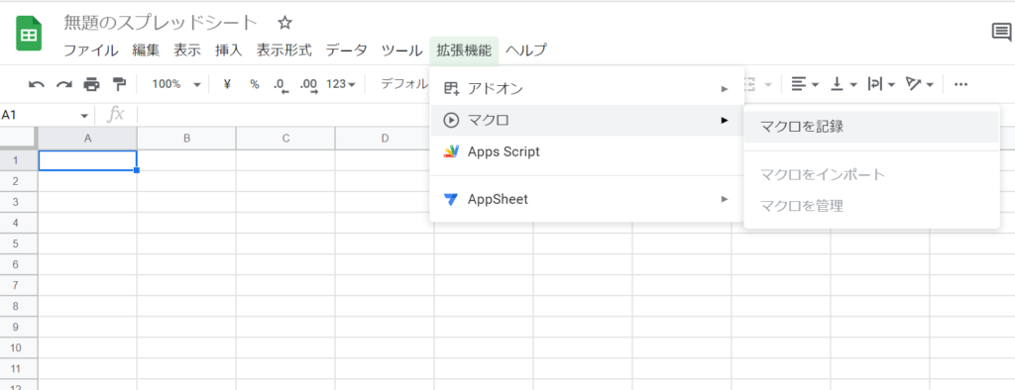Close the 拡張機能 menu

click(464, 50)
